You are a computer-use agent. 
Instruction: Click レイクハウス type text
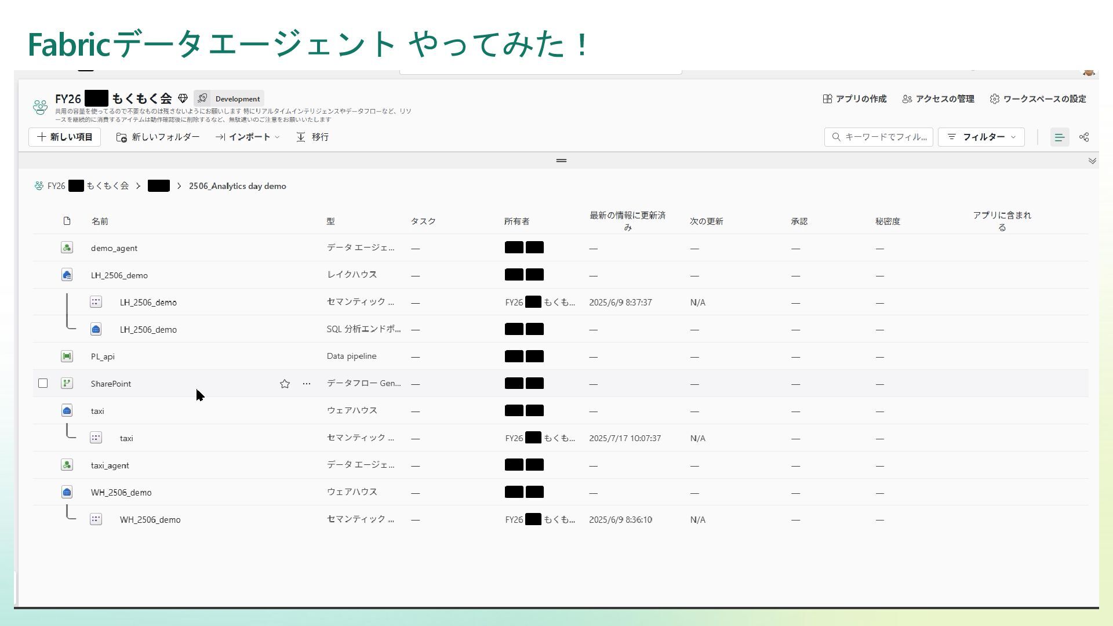(x=351, y=275)
